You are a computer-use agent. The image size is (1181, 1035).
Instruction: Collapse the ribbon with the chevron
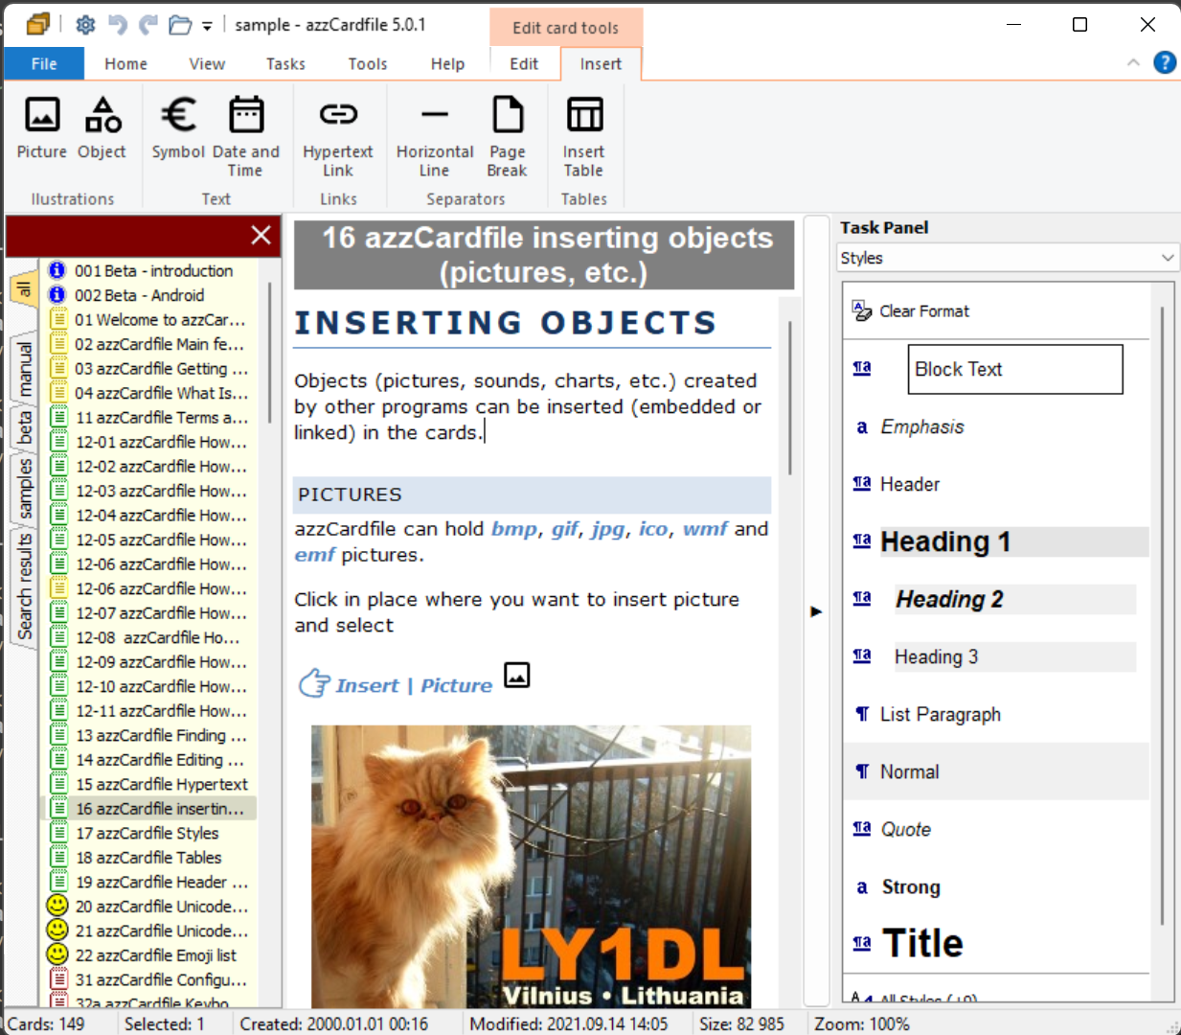1133,62
